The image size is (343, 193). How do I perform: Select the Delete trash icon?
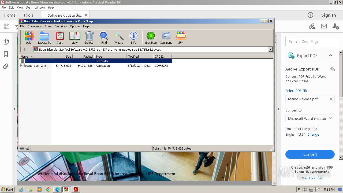(89, 38)
